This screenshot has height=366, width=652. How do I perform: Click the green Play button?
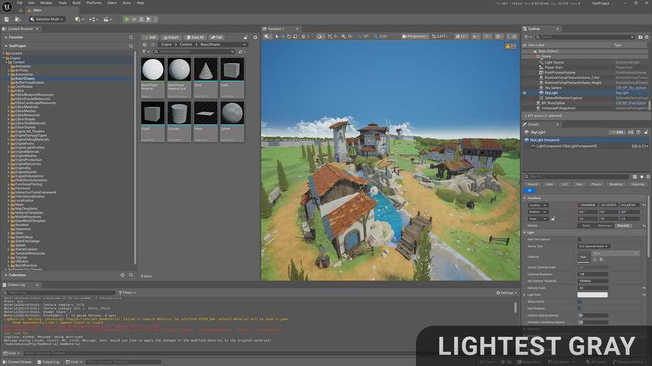point(127,19)
